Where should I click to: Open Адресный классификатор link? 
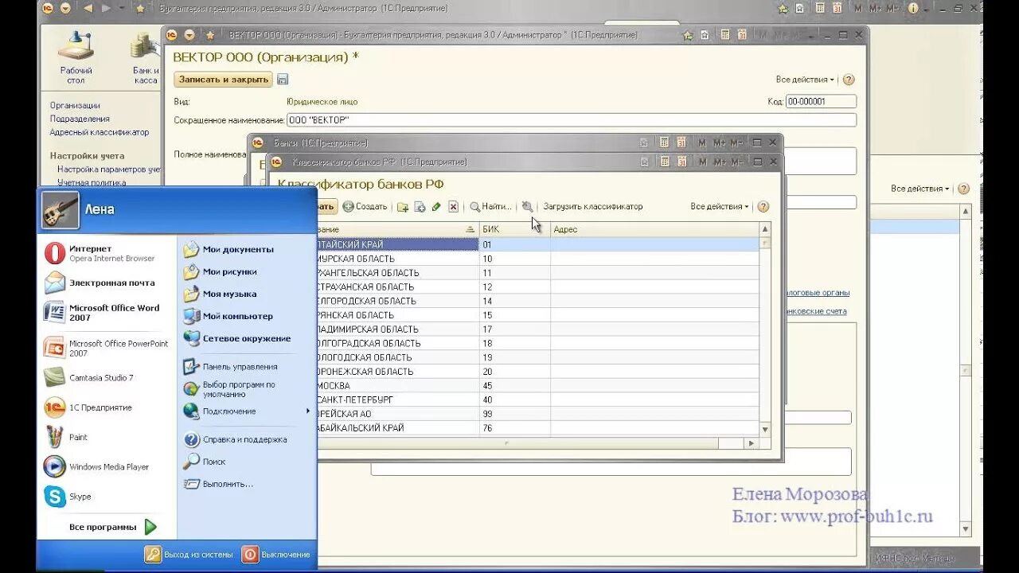(x=100, y=132)
